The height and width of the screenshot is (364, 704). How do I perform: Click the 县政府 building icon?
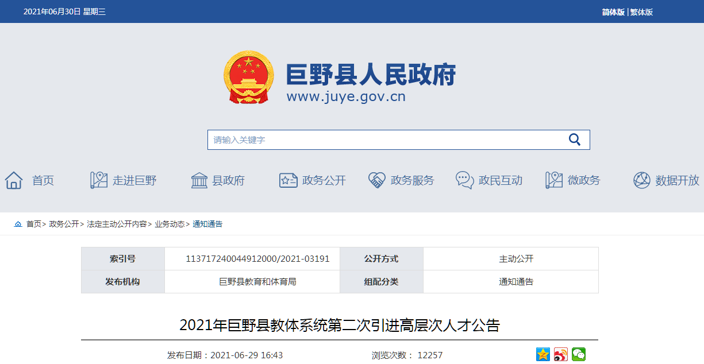(199, 180)
